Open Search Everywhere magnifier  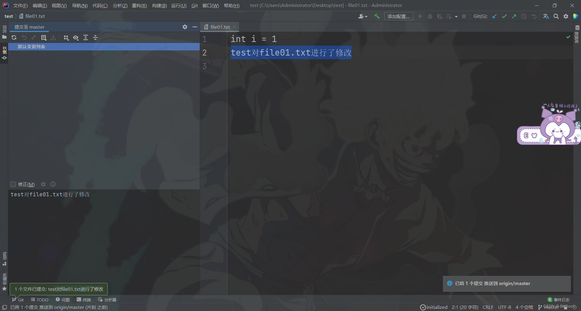(556, 16)
